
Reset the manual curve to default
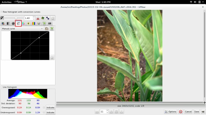[x=52, y=58]
